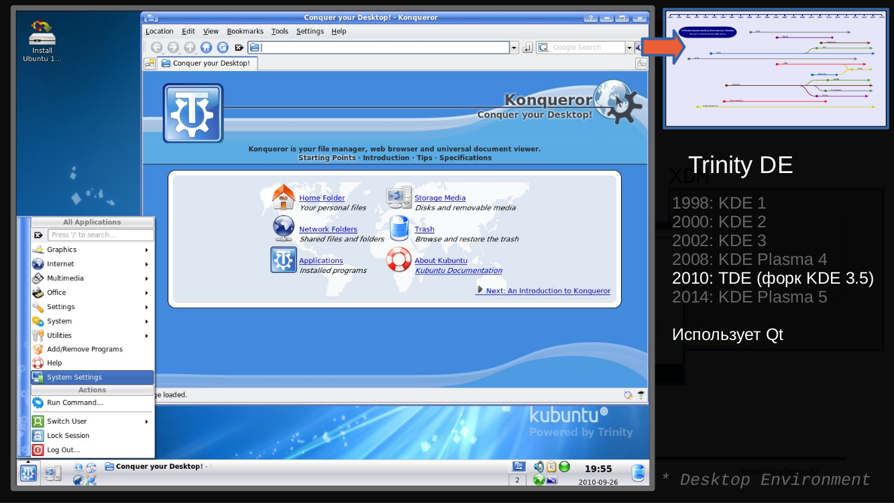Open the Starting Points link

click(328, 158)
